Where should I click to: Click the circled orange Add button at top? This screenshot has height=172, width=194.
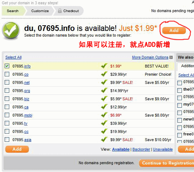(x=174, y=31)
